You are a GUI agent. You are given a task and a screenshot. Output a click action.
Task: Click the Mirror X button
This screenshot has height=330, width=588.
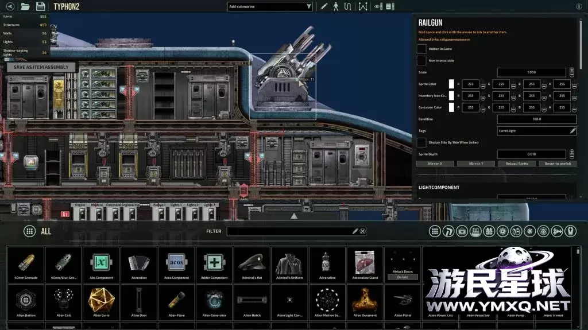435,164
